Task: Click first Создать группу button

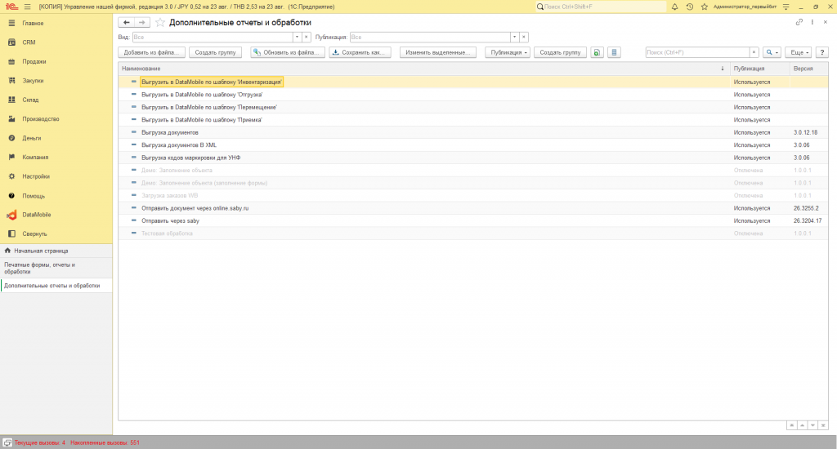Action: coord(215,52)
